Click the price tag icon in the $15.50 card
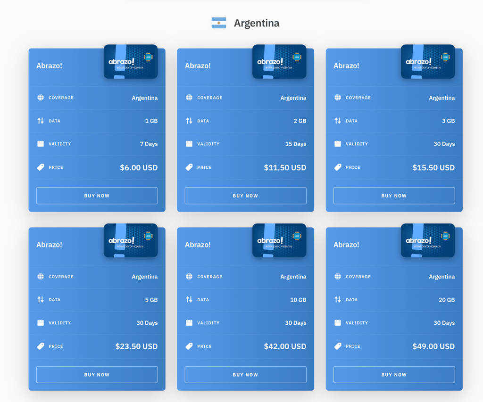The image size is (483, 402). 338,167
